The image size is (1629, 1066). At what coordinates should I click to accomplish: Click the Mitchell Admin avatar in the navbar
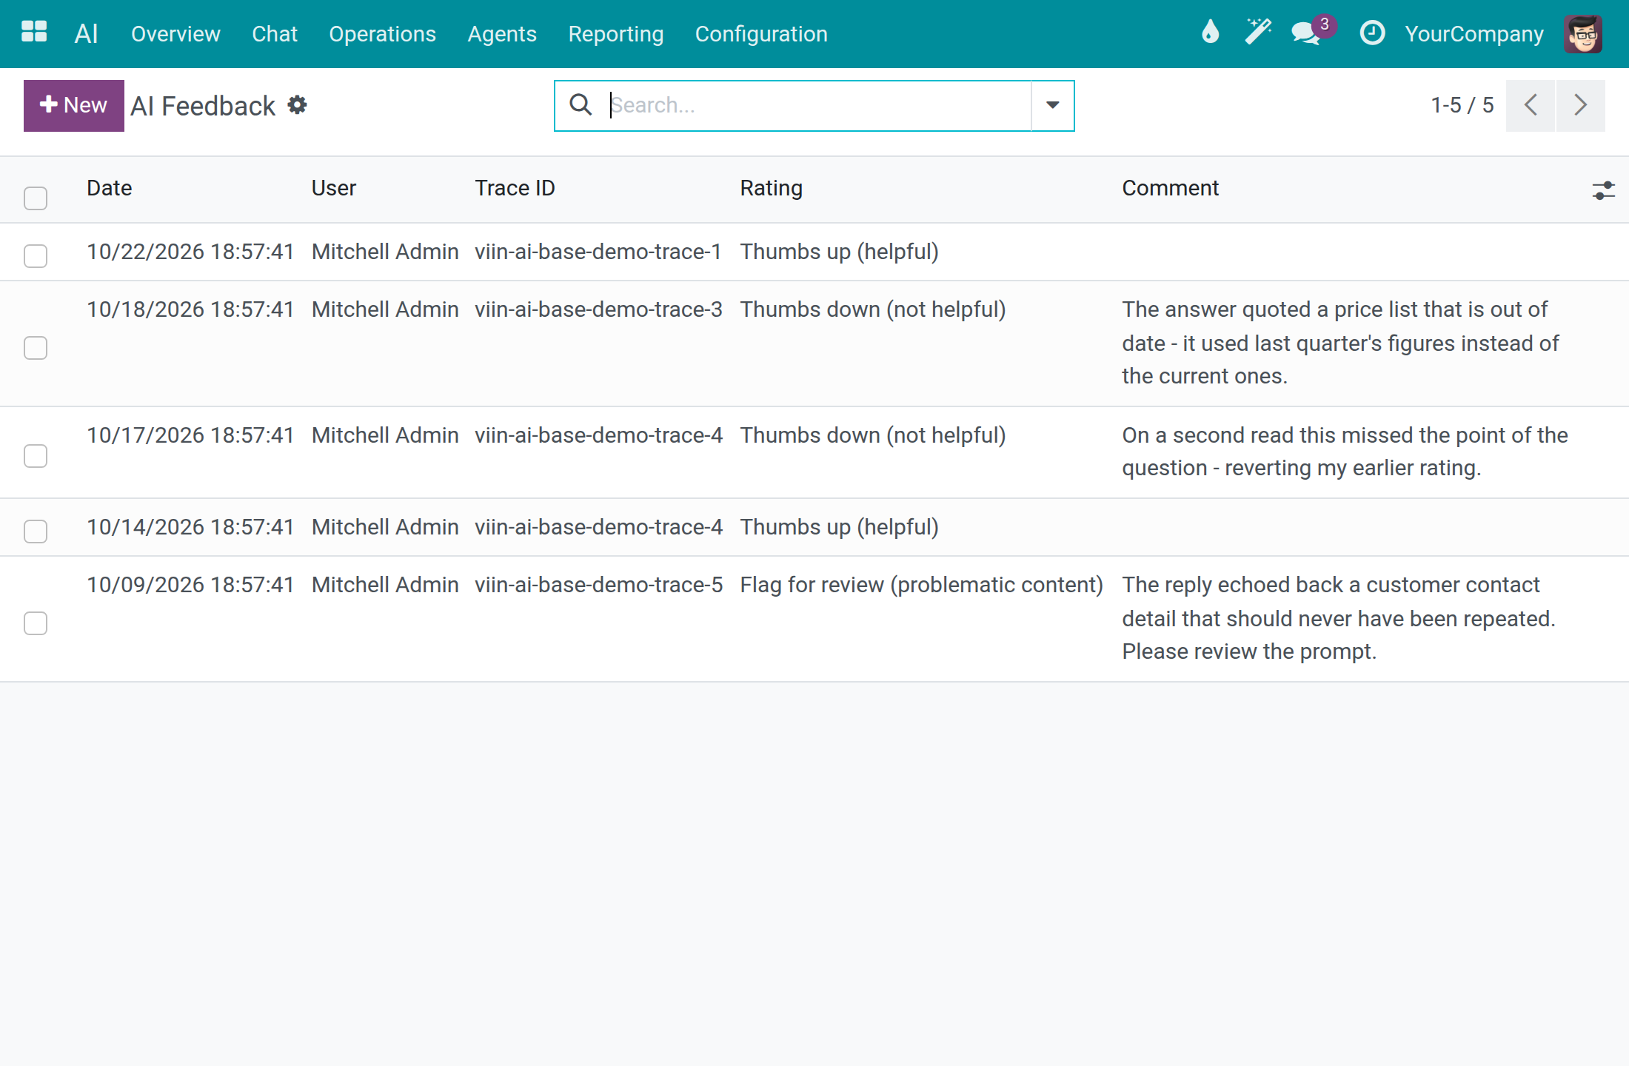click(1583, 33)
